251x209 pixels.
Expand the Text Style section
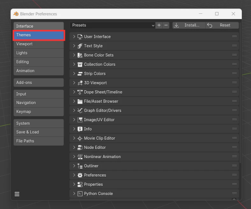(x=74, y=46)
